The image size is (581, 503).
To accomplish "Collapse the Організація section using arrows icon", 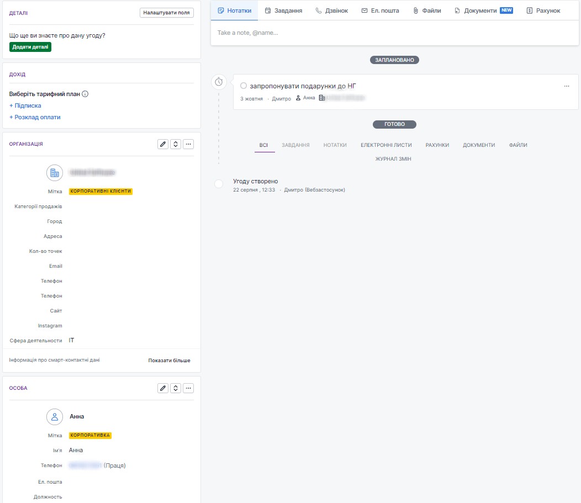I will coord(176,144).
